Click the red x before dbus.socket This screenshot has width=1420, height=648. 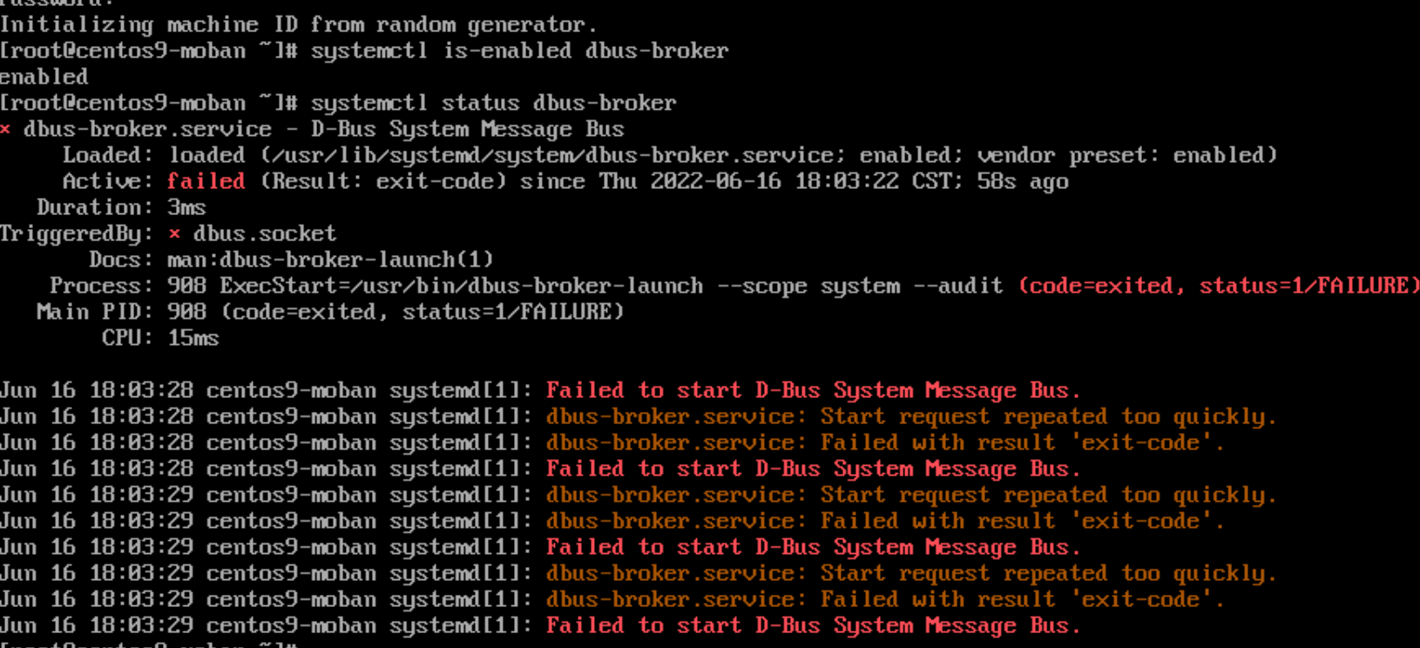[x=175, y=234]
